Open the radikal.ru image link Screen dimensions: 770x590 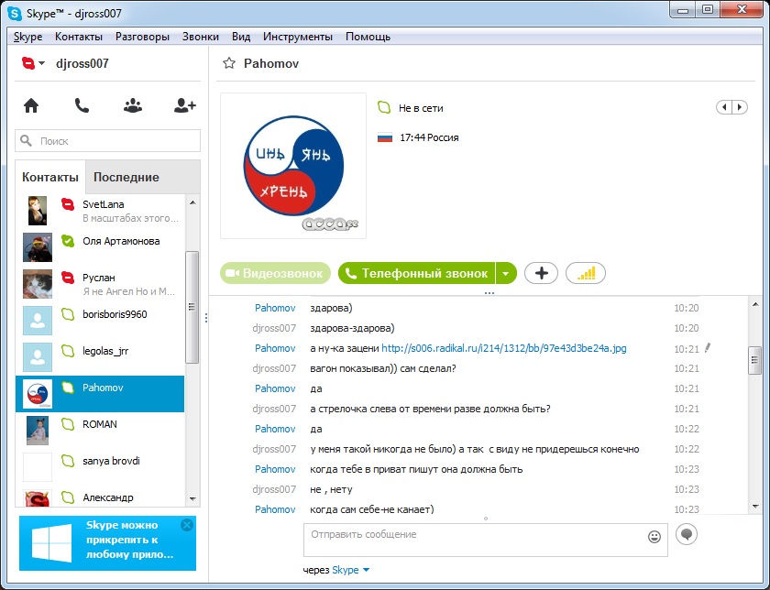(504, 348)
